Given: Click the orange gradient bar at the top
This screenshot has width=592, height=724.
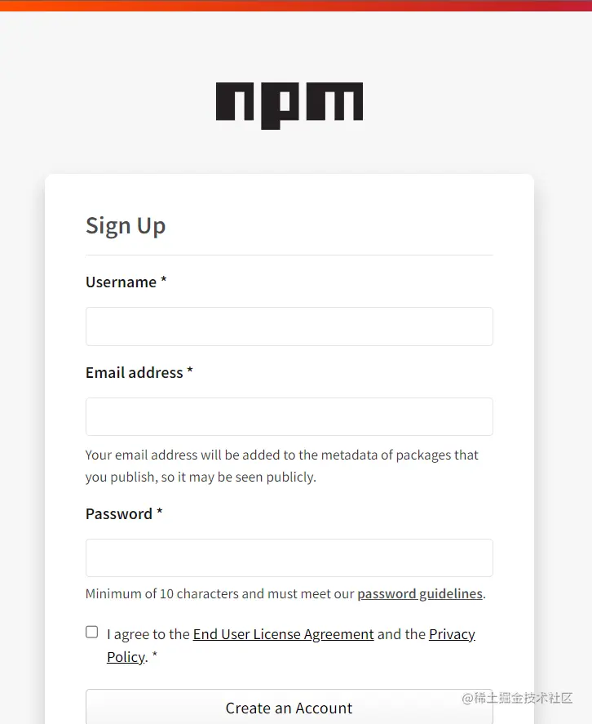Looking at the screenshot, I should pyautogui.click(x=296, y=6).
